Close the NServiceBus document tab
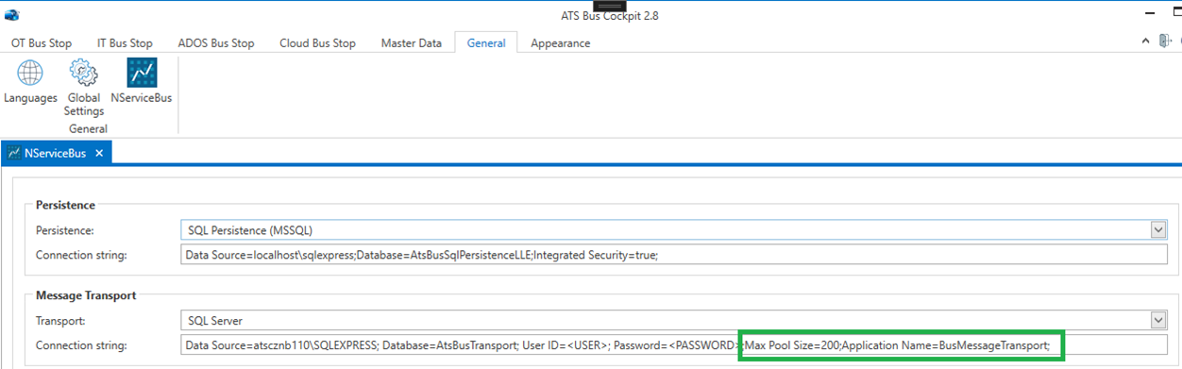 [x=99, y=153]
